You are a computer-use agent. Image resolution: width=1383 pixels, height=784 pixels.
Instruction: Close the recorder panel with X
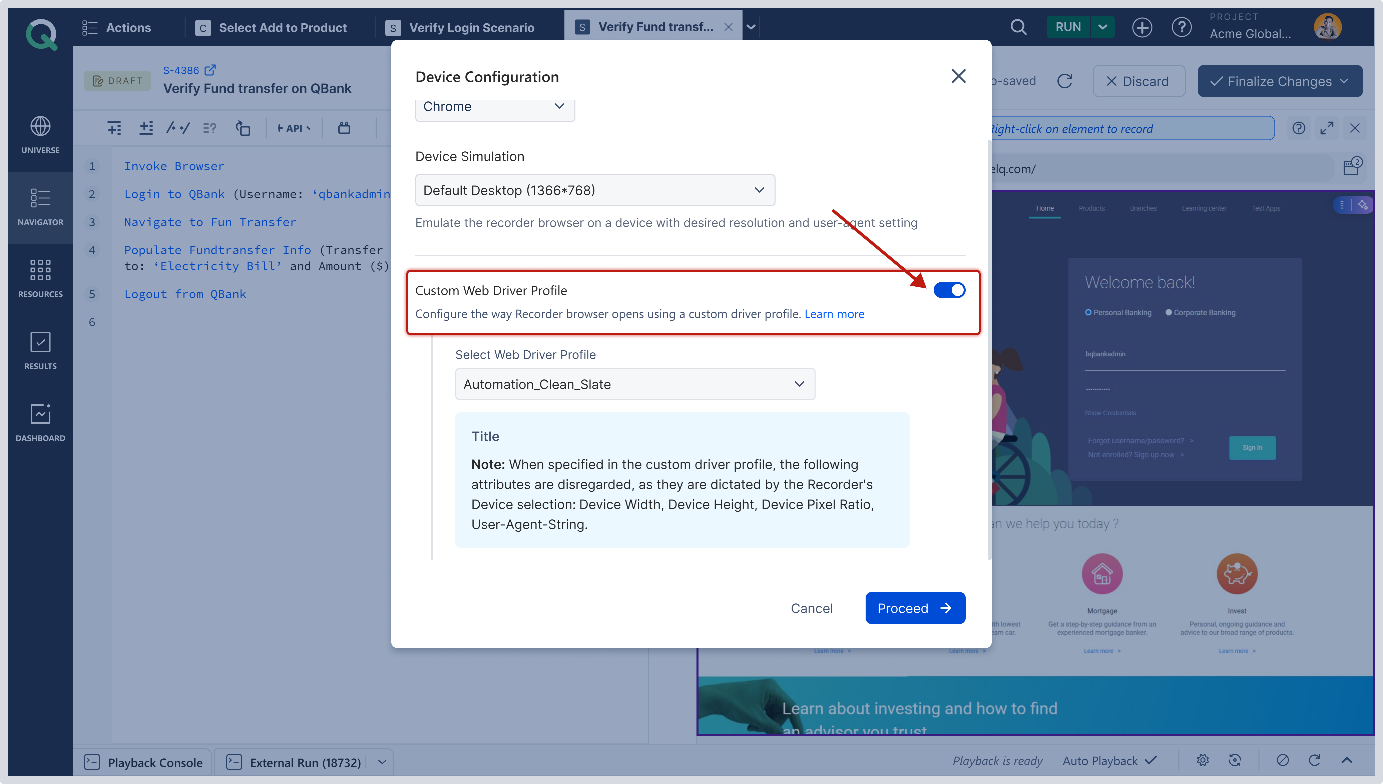[1354, 128]
